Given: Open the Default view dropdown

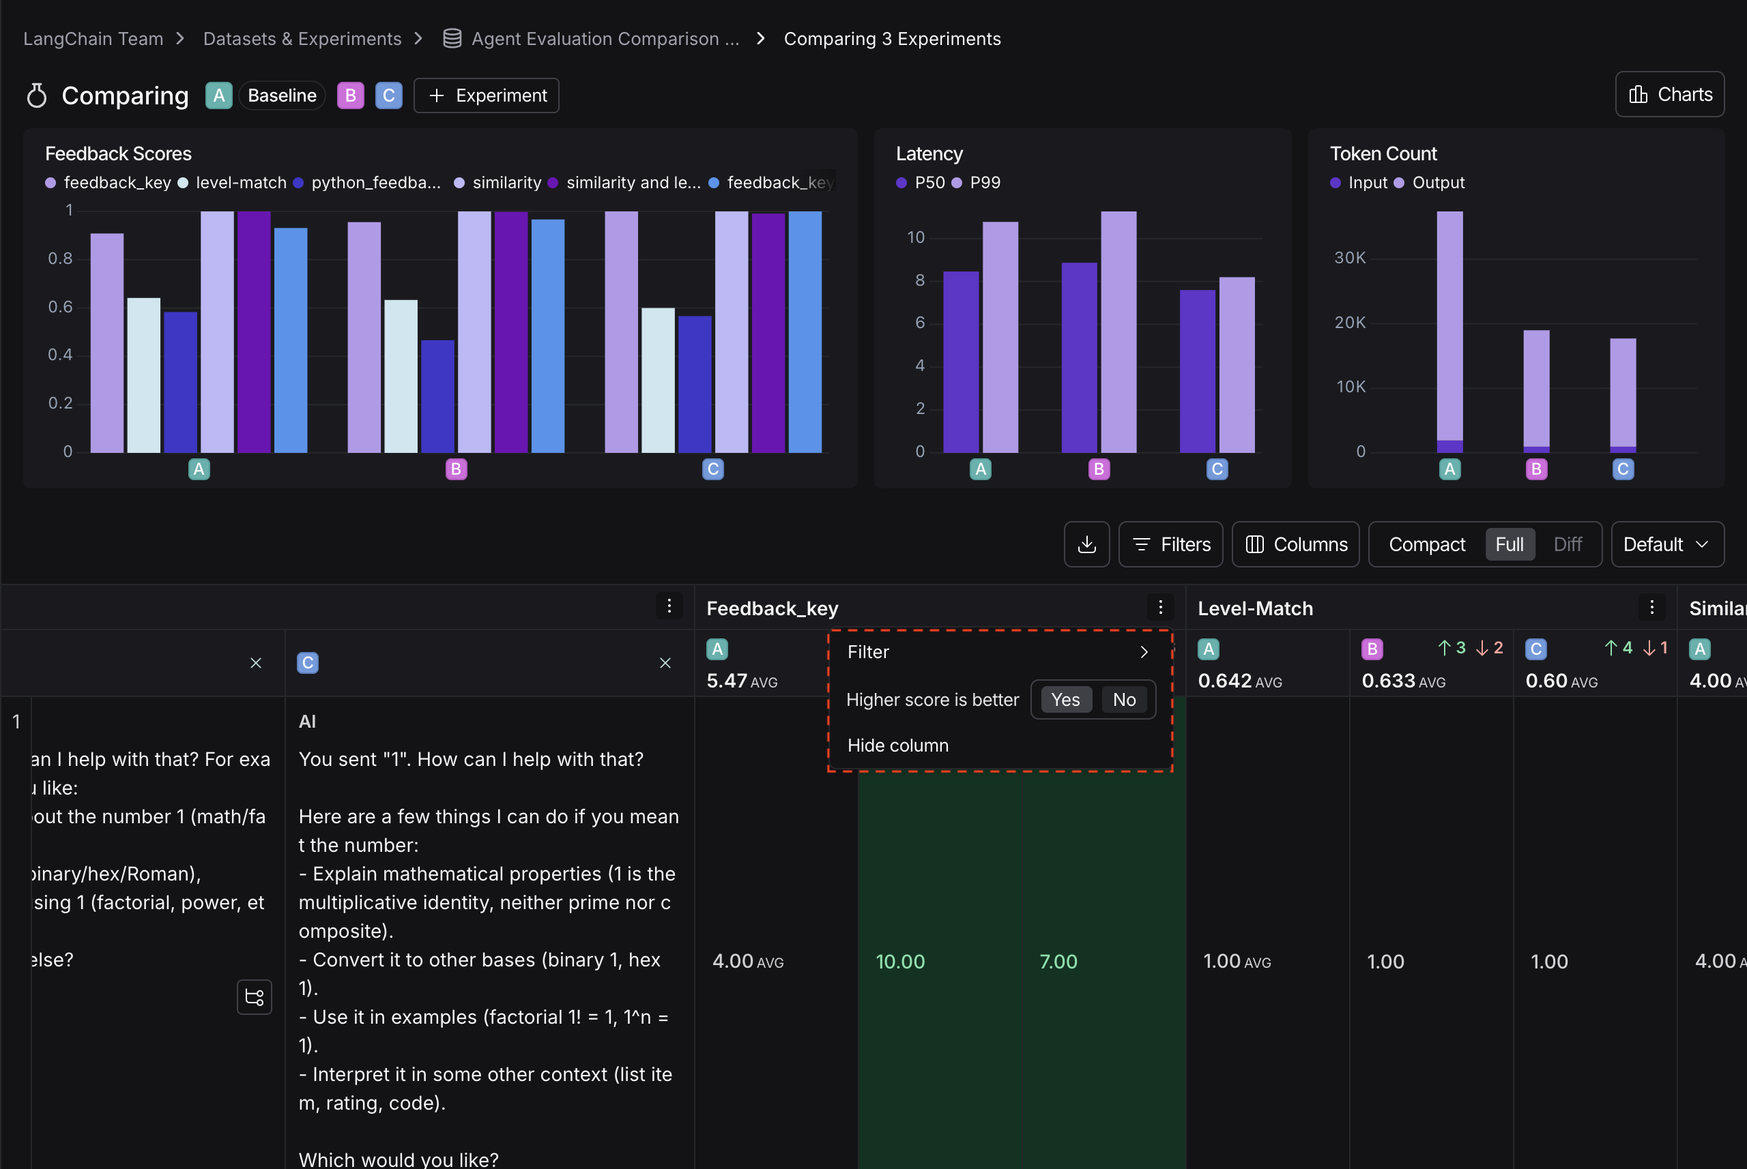Looking at the screenshot, I should (x=1666, y=544).
